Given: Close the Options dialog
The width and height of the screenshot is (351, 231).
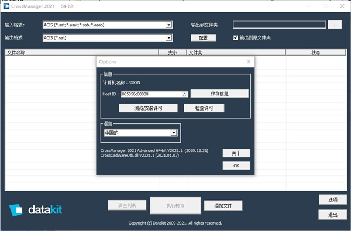Looking at the screenshot, I should point(249,61).
